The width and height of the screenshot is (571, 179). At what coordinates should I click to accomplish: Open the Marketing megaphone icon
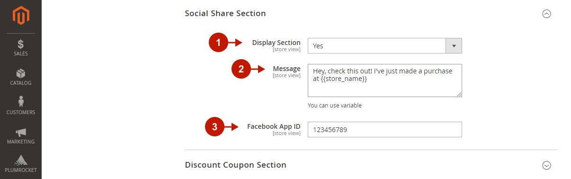(21, 132)
